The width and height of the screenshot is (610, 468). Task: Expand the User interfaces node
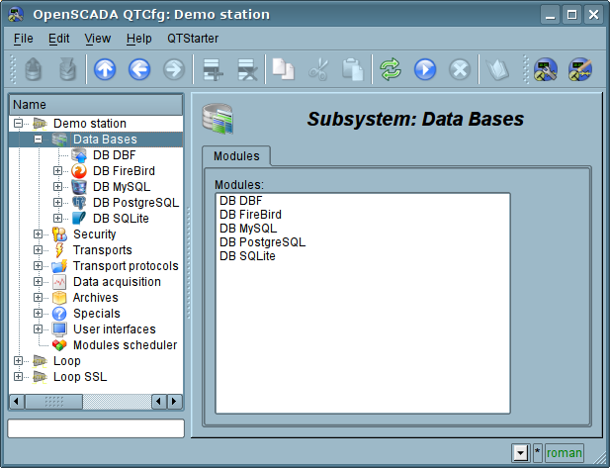tap(38, 329)
